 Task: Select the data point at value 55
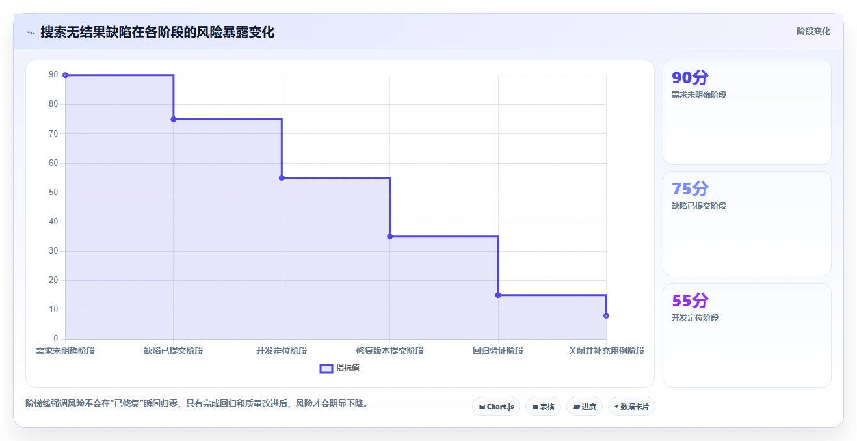point(282,178)
